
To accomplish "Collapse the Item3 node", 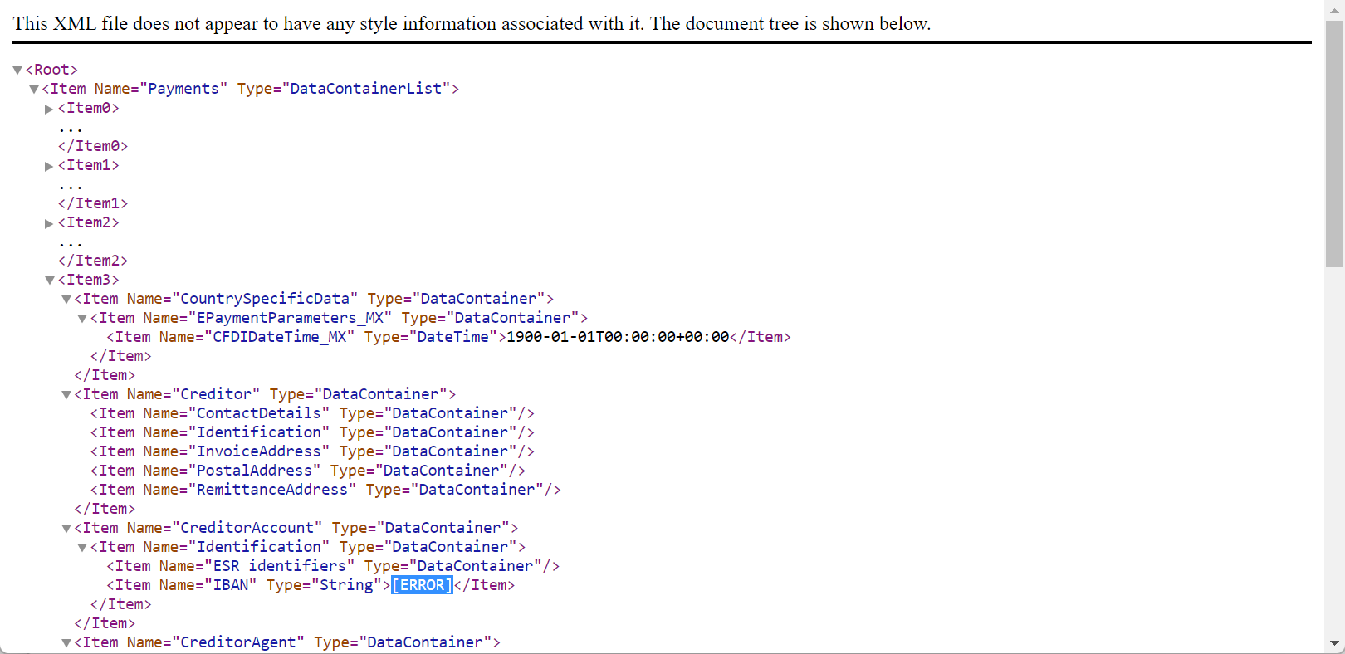I will click(50, 281).
